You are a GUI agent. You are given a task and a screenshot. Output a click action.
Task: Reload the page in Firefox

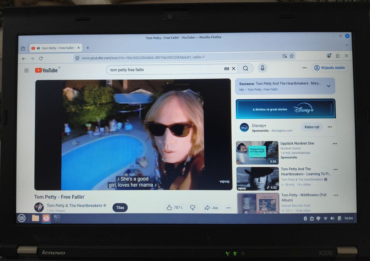tap(41, 58)
